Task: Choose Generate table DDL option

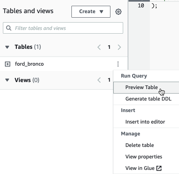Action: click(146, 99)
